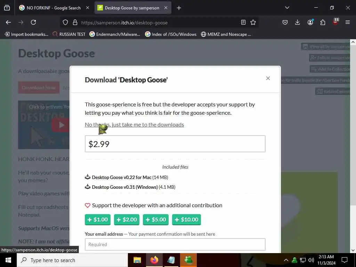Click the Related button behind dialog
This screenshot has width=356, height=267.
[x=333, y=91]
